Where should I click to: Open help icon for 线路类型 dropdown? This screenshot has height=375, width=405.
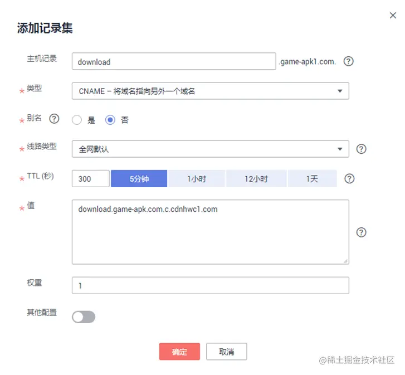(361, 149)
